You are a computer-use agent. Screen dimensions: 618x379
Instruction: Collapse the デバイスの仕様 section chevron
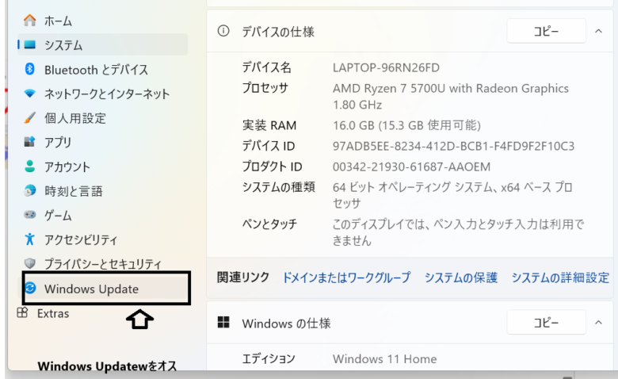tap(597, 32)
